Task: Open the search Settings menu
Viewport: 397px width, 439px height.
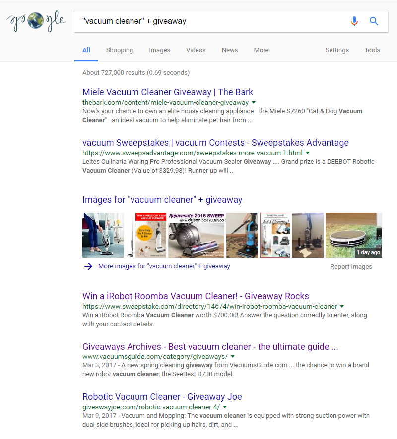Action: pyautogui.click(x=337, y=50)
